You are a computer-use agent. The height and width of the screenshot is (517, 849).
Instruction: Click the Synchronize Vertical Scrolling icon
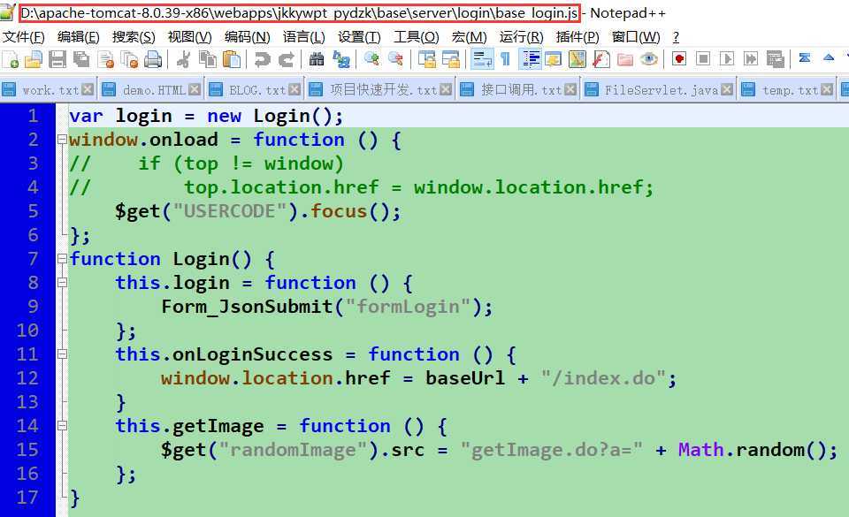coord(426,59)
